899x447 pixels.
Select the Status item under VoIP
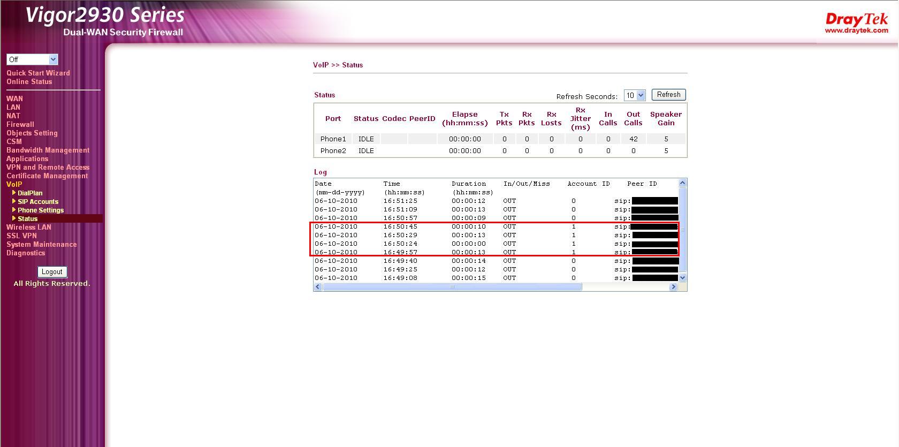tap(28, 218)
